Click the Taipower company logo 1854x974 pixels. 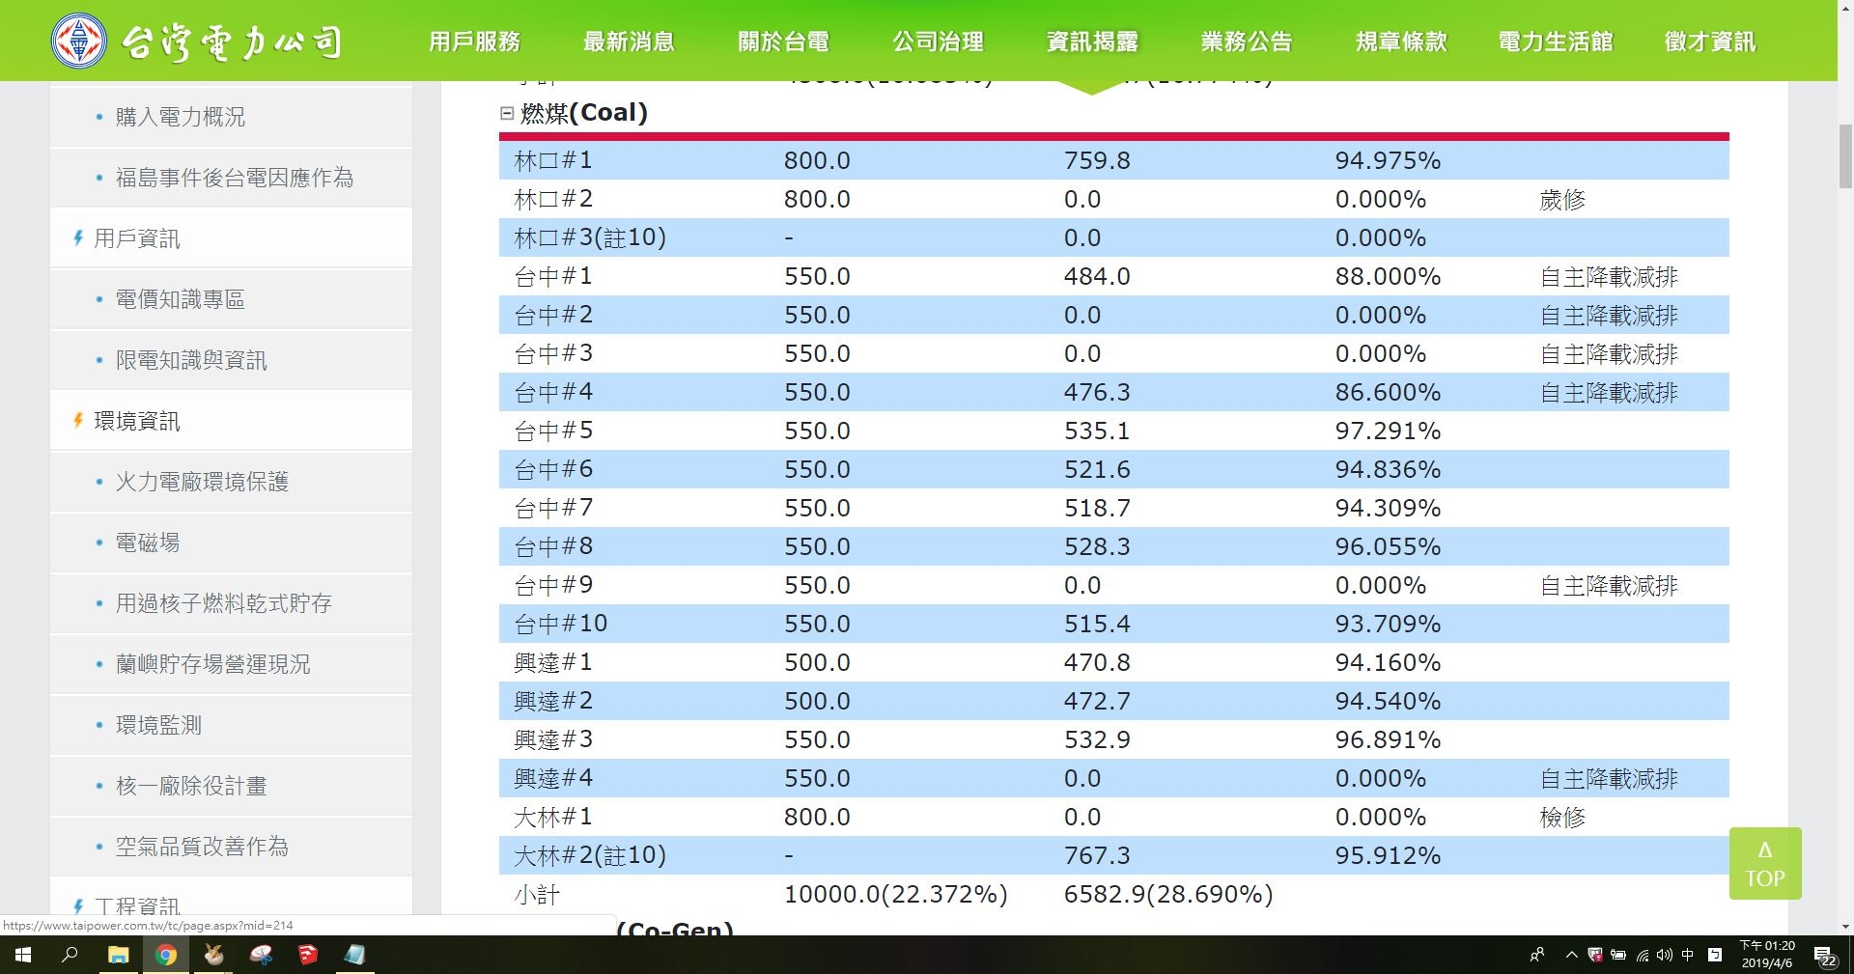[196, 41]
